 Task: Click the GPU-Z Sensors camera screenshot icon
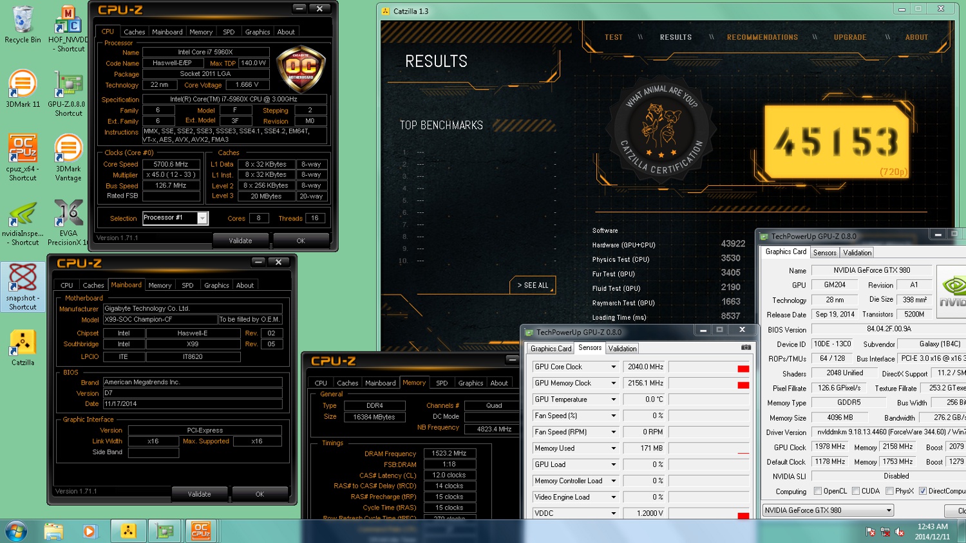pyautogui.click(x=746, y=347)
